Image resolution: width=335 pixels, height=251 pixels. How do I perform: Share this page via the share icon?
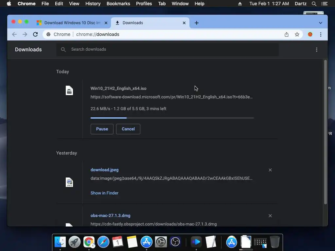(287, 34)
